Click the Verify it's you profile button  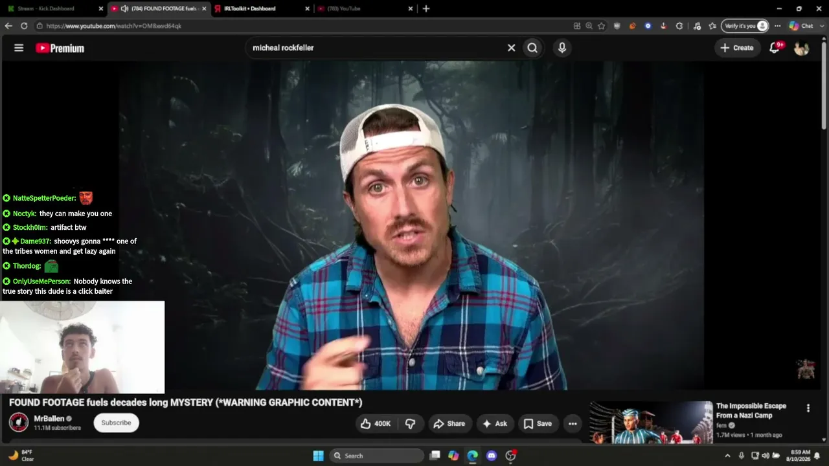coord(745,26)
